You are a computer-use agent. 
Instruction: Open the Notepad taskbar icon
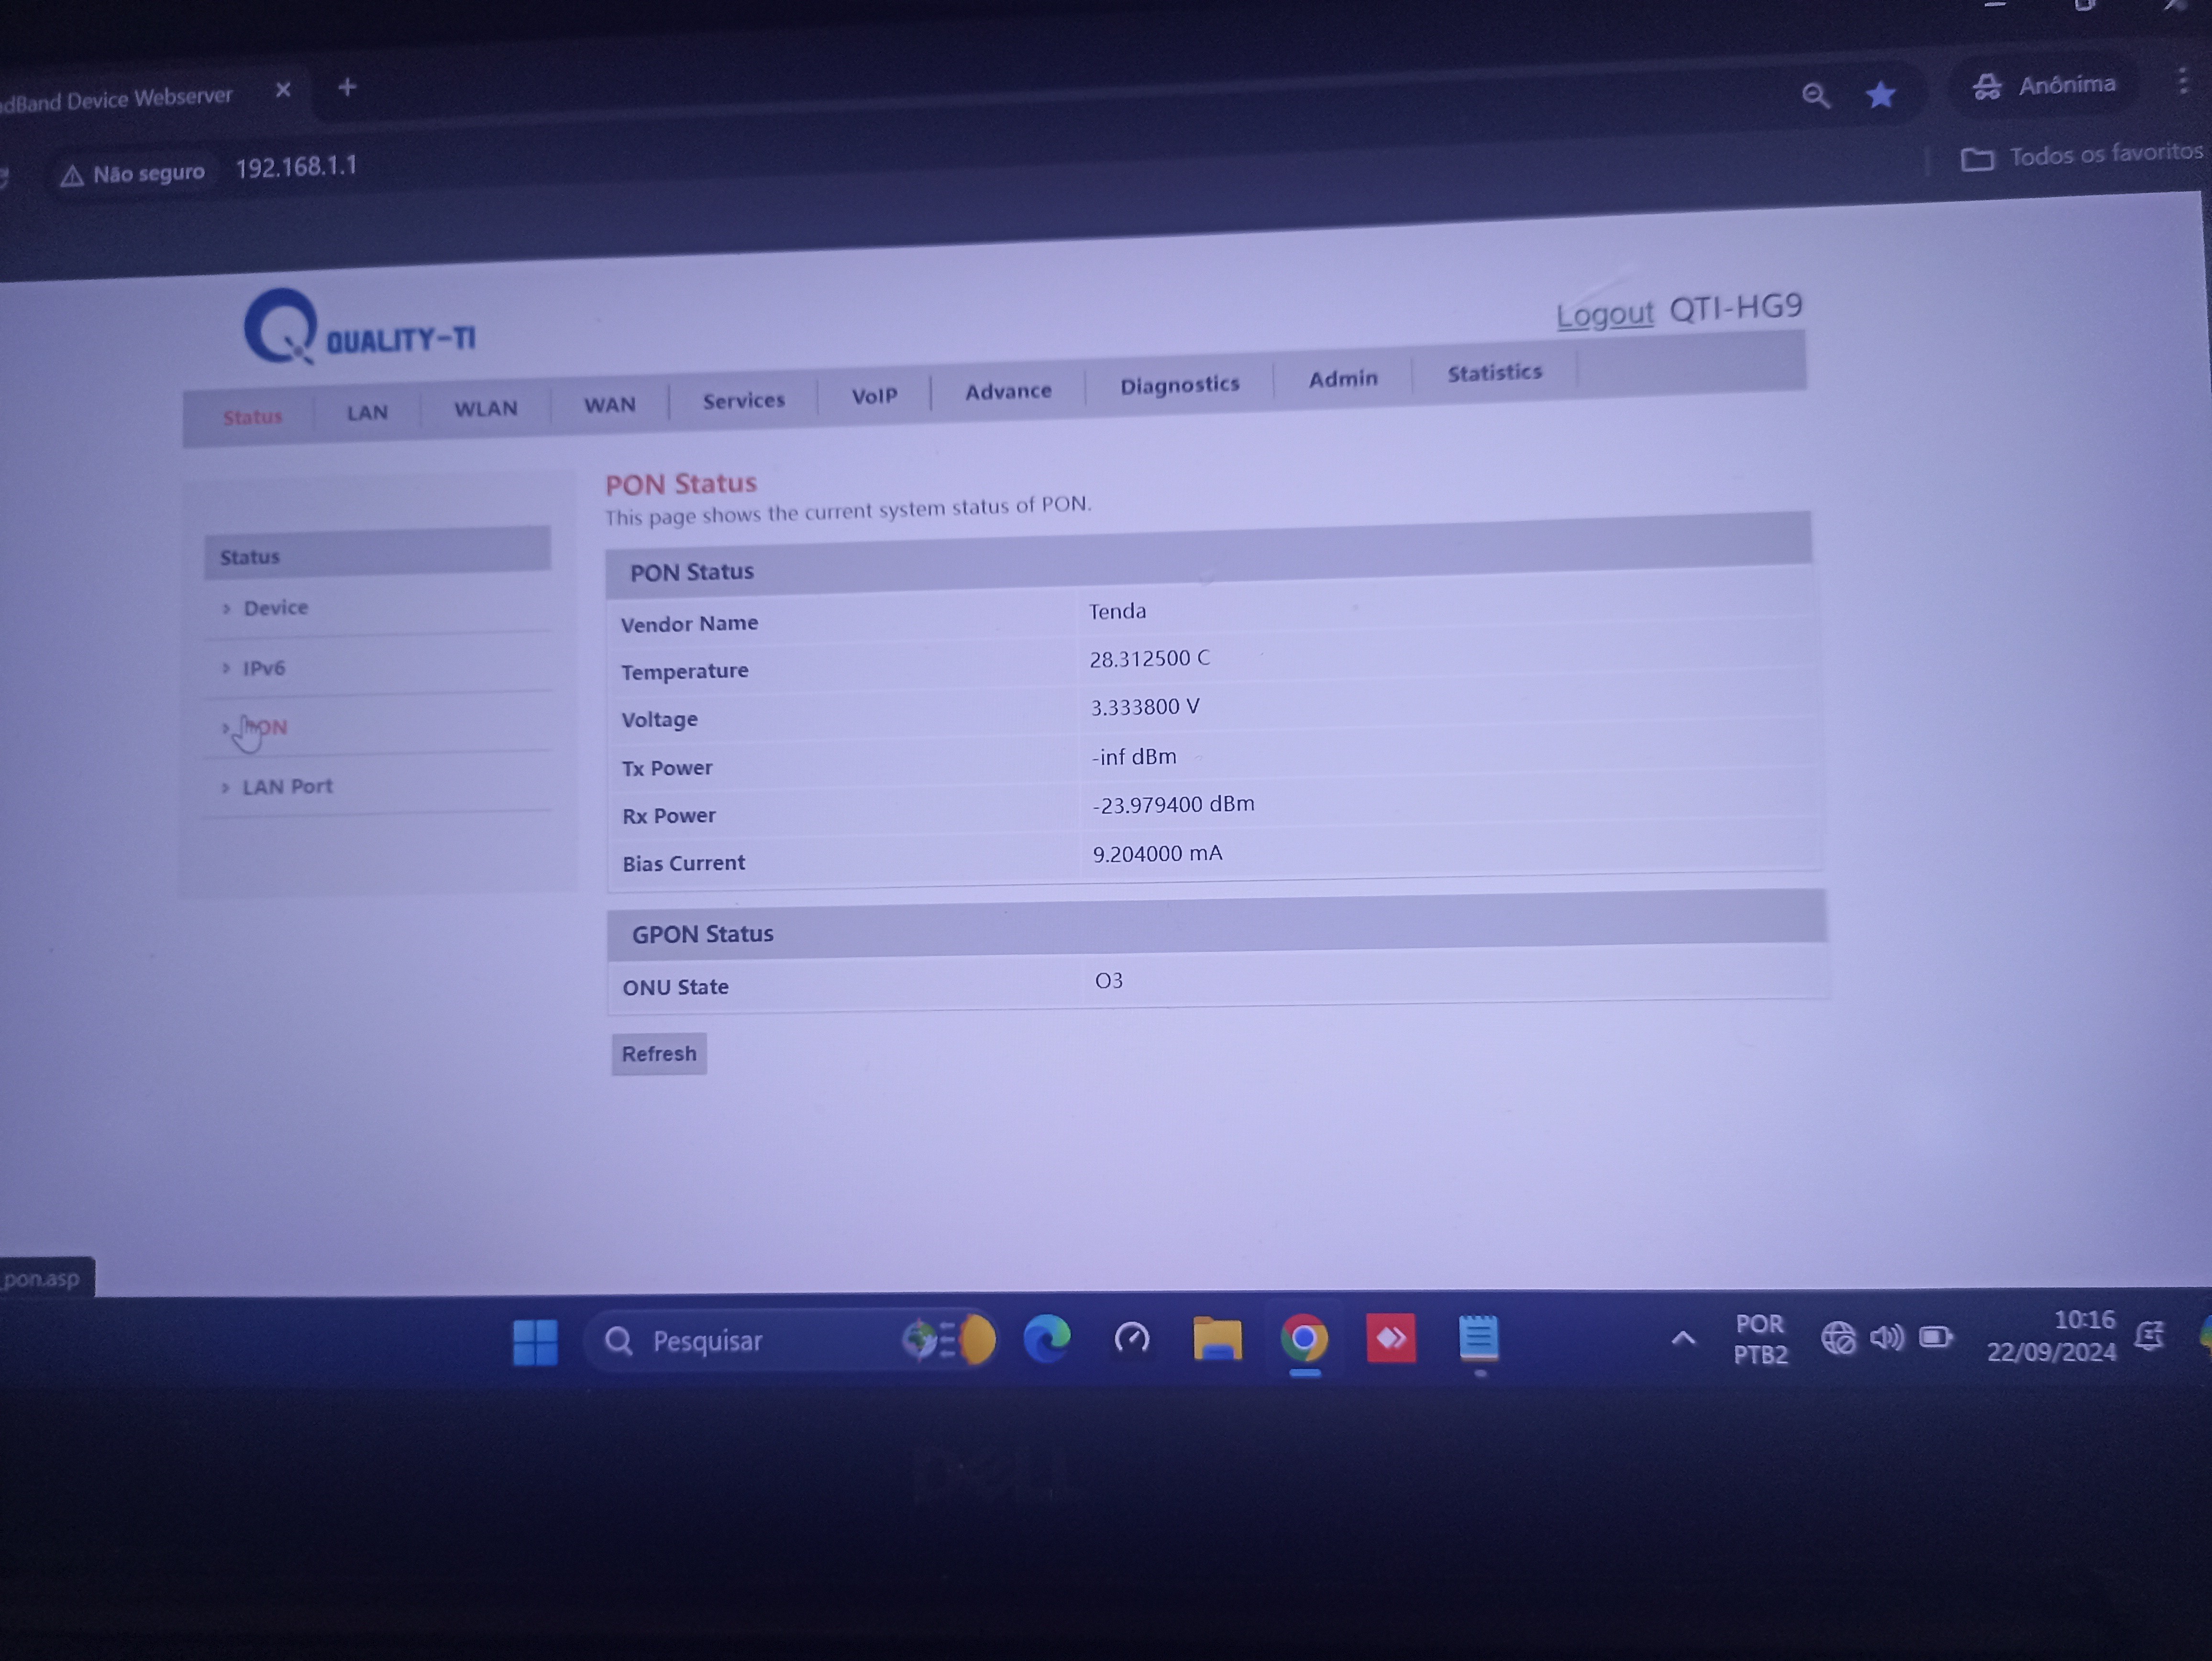[x=1478, y=1338]
